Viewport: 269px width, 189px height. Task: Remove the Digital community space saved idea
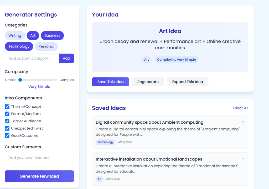click(x=243, y=122)
